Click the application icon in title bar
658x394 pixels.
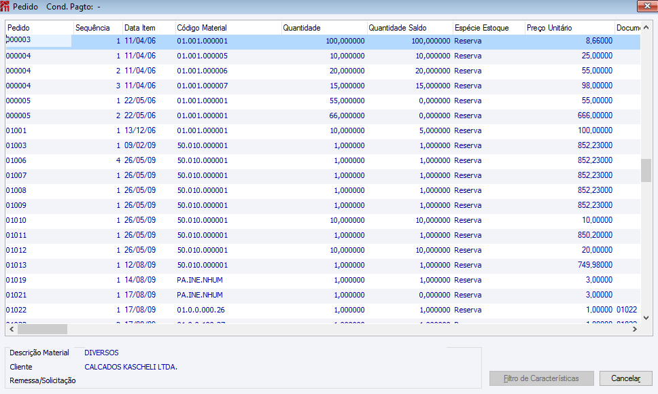tap(5, 7)
